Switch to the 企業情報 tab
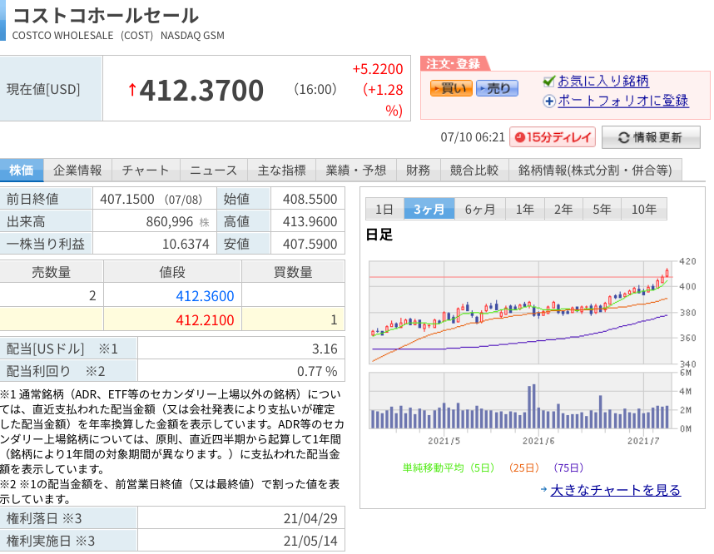Image resolution: width=714 pixels, height=554 pixels. (x=77, y=171)
